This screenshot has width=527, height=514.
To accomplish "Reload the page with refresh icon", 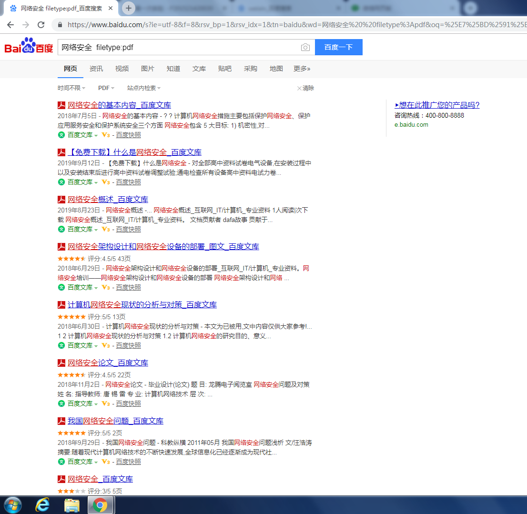I will point(41,24).
